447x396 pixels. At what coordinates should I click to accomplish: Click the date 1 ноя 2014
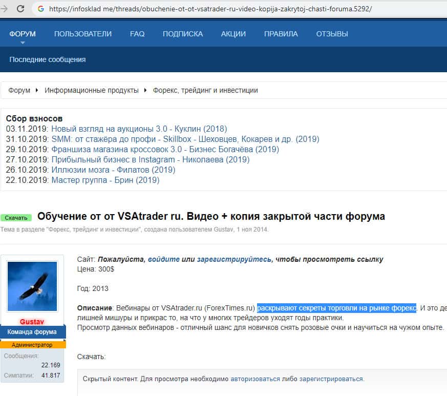click(x=252, y=230)
